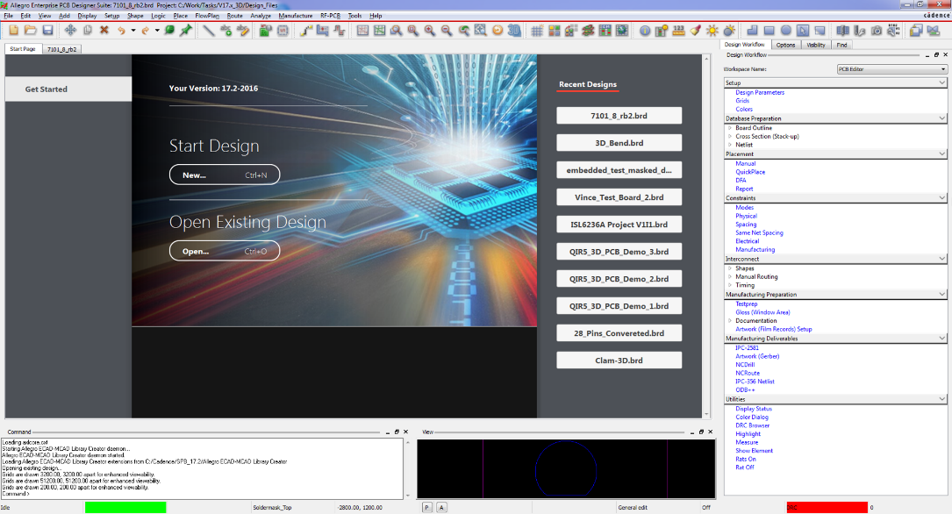This screenshot has height=514, width=952.
Task: Open recent design Vince_Test_Board_2.brd
Action: coord(619,197)
